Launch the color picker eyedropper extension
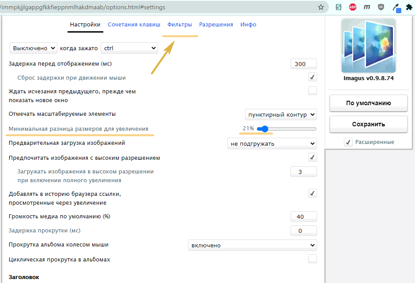Viewport: 415px width, 283px height. (x=396, y=7)
